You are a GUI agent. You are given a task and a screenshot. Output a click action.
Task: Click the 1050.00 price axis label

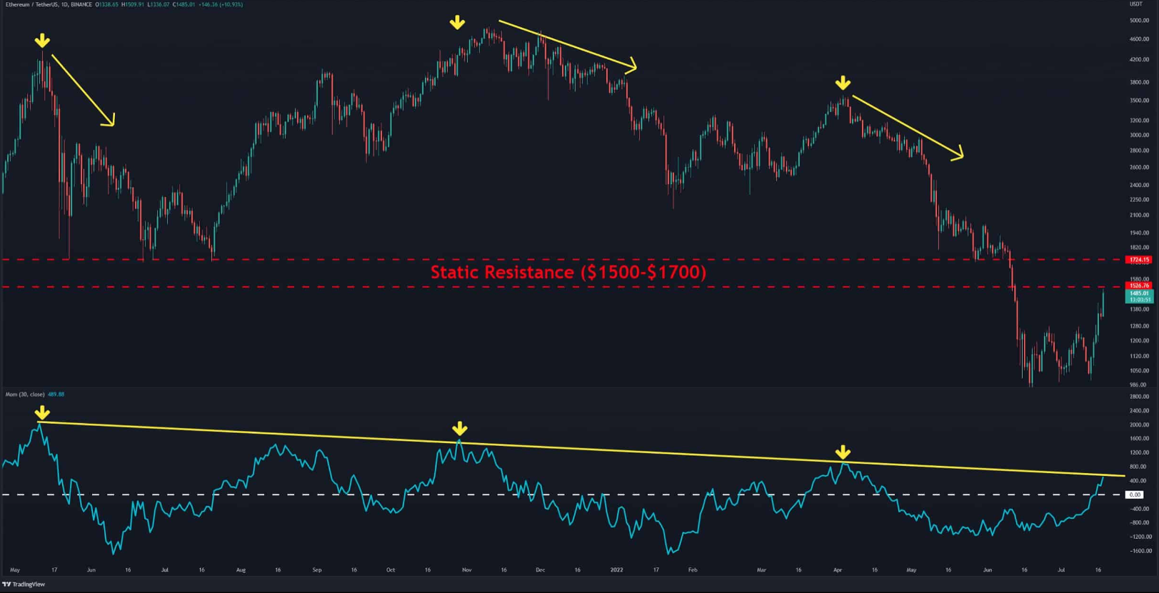click(x=1139, y=370)
